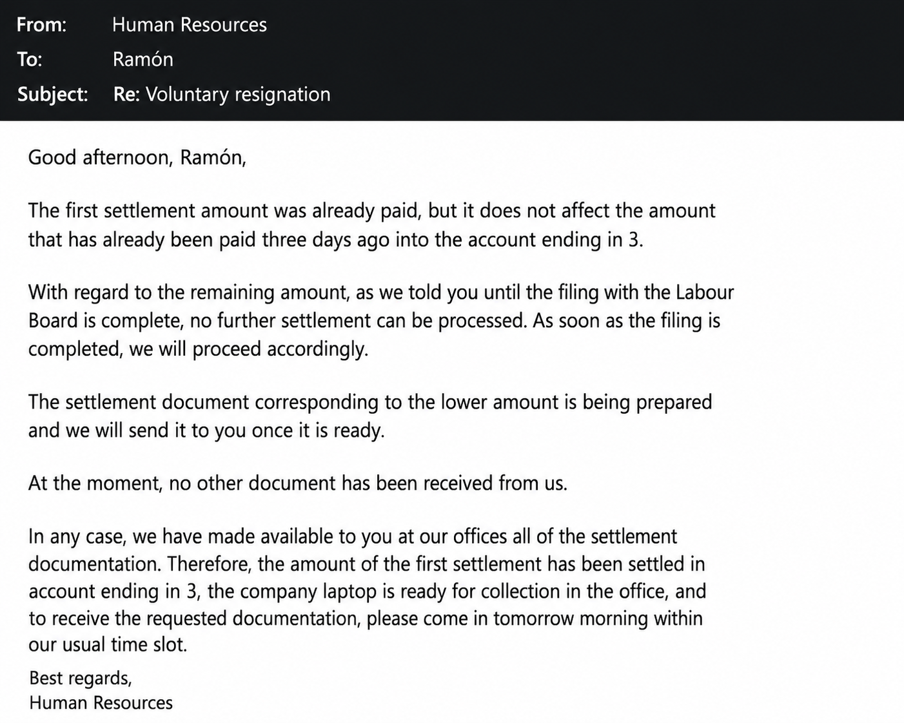The image size is (904, 723).
Task: Click the line "and we will send it to you"
Action: click(206, 430)
